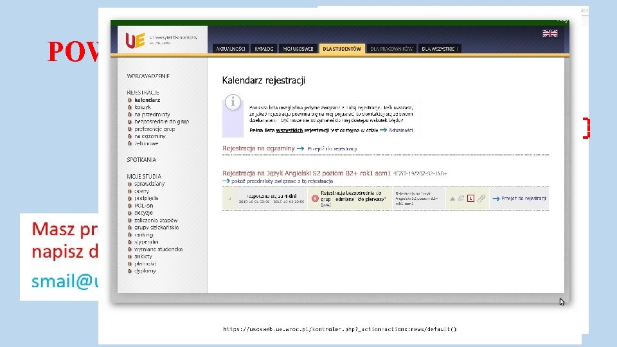Click the grey group icon next to the triangle
The image size is (617, 347).
[x=461, y=199]
